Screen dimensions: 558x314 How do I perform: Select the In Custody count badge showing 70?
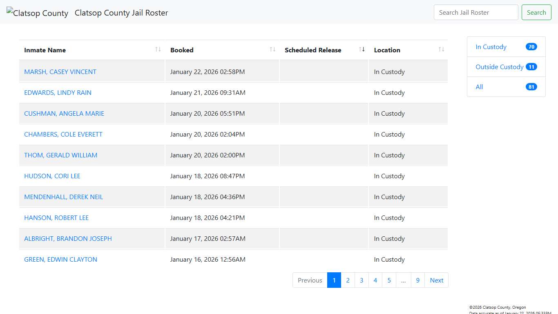[x=531, y=47]
